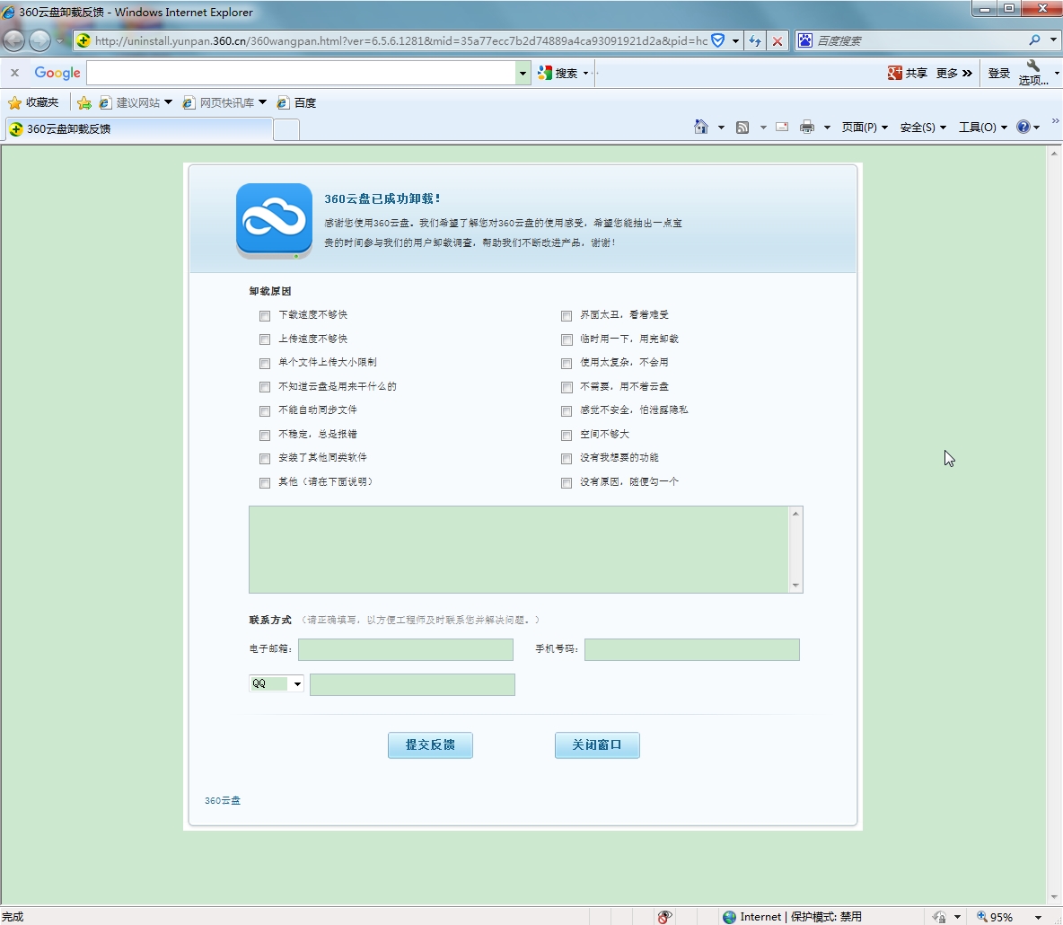This screenshot has width=1063, height=925.
Task: Check 不稳定，总是报错 checkbox
Action: click(x=264, y=435)
